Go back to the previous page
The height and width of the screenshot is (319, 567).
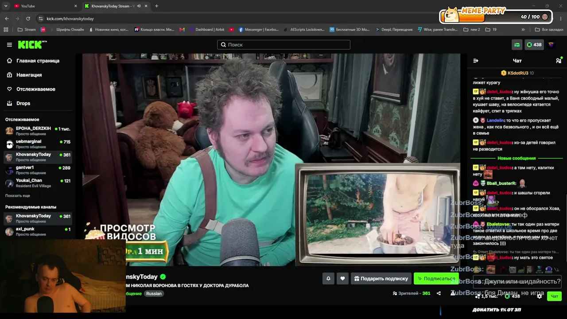[x=7, y=19]
